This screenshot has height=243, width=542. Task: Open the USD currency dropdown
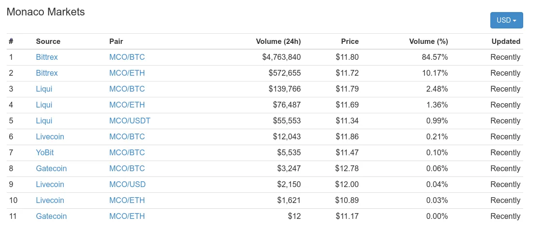pyautogui.click(x=506, y=20)
